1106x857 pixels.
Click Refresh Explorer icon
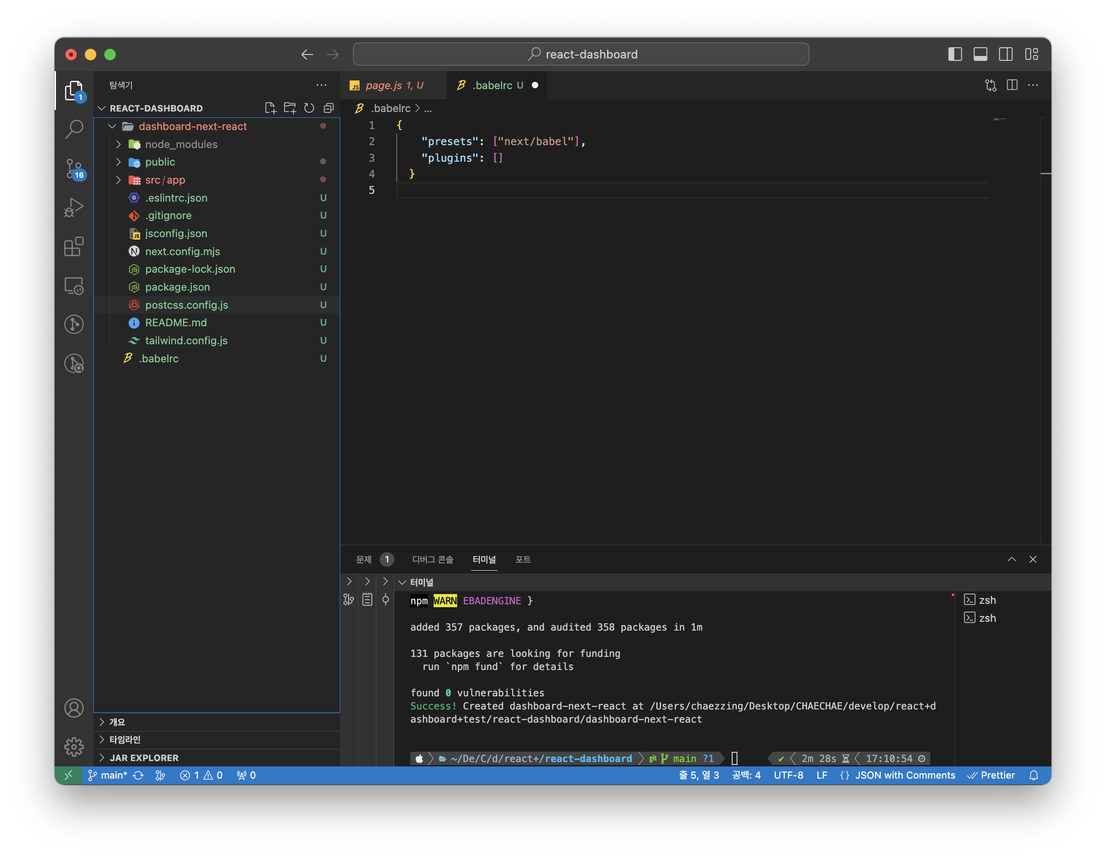pos(309,108)
